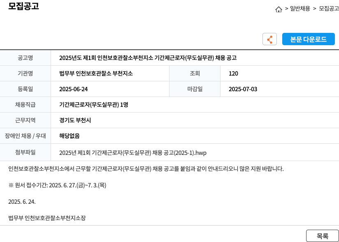Click the orange share icon button
Screen dimensions: 339x242
coord(269,39)
